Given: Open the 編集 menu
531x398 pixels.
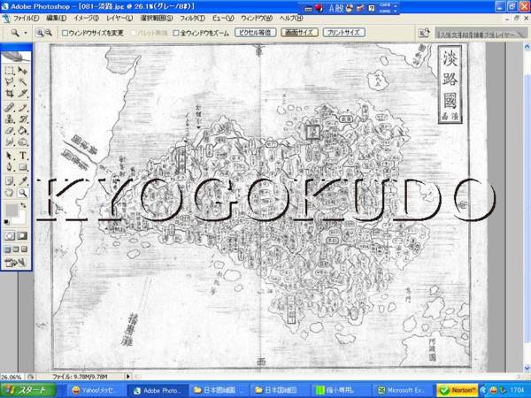Looking at the screenshot, I should [x=57, y=18].
